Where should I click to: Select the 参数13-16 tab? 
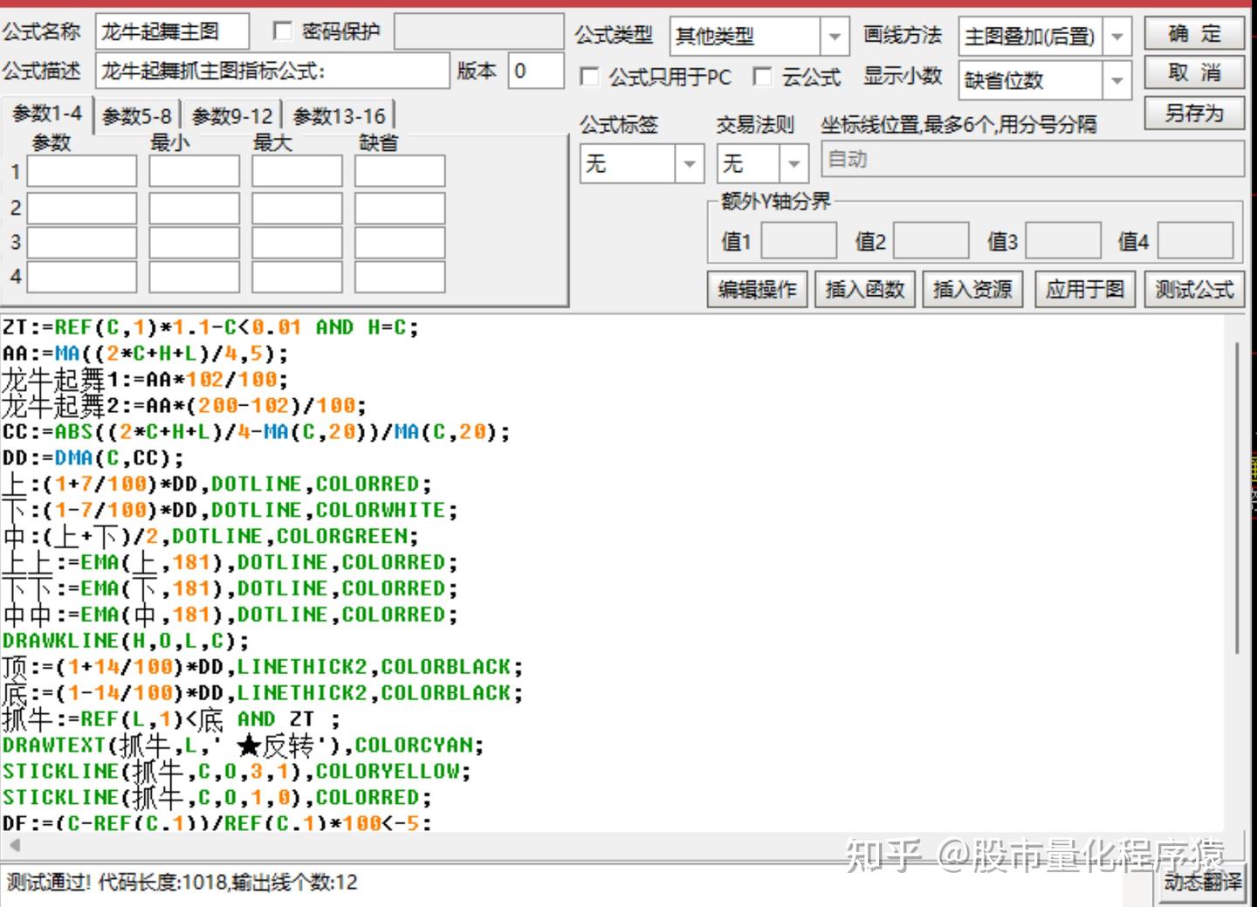(340, 116)
